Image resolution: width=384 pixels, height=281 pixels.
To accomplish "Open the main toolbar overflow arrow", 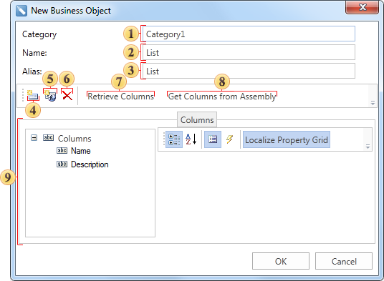I will coord(373,103).
